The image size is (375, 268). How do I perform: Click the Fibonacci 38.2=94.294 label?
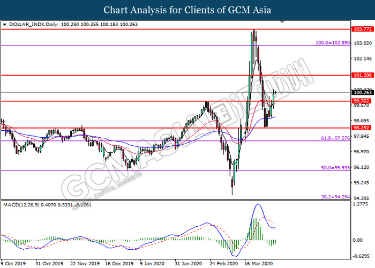coord(335,197)
